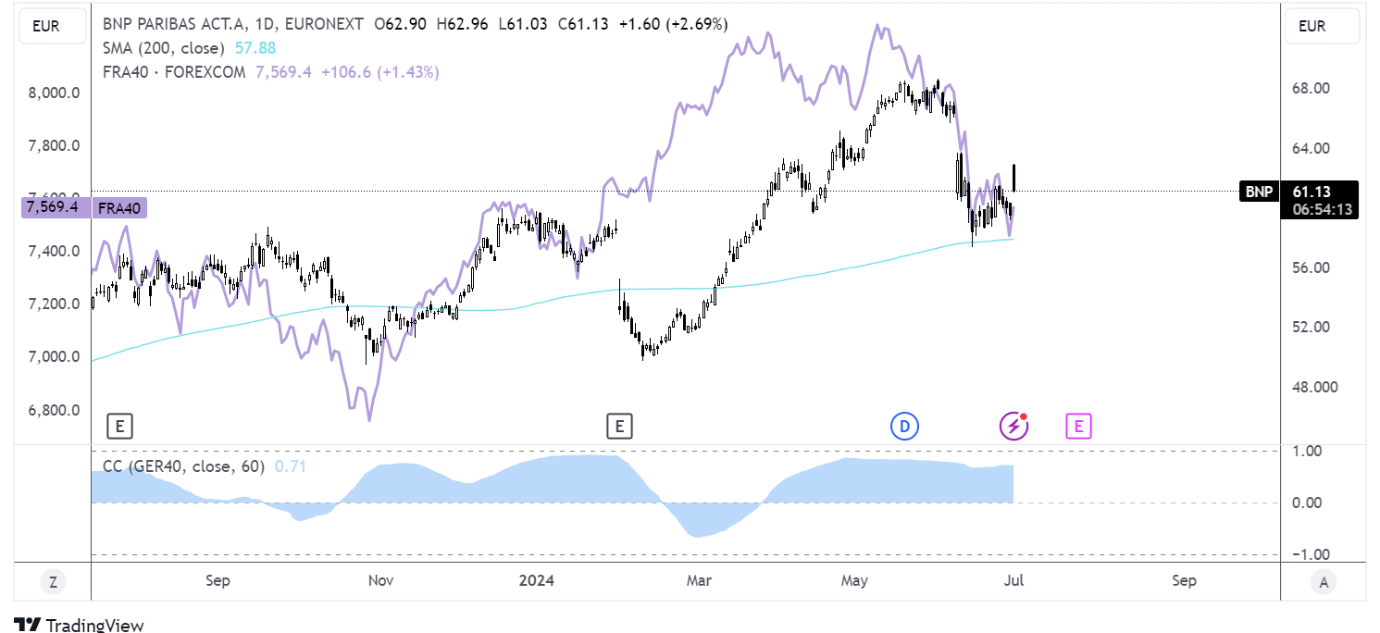
Task: Click the 7,400.0 level on left price scale
Action: coord(54,251)
